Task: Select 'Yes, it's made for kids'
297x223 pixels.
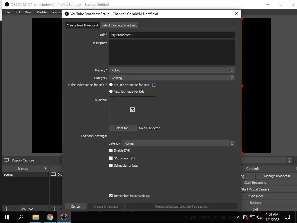Action: [x=111, y=91]
